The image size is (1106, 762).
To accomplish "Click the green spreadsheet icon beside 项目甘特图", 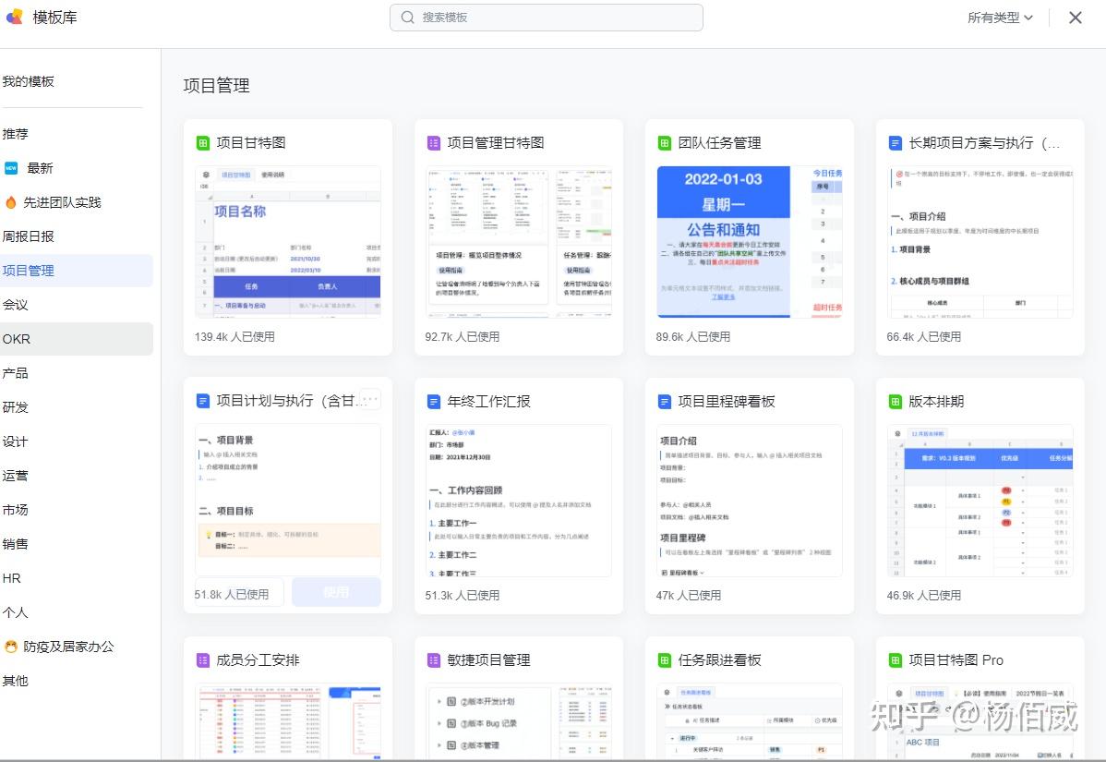I will coord(205,142).
